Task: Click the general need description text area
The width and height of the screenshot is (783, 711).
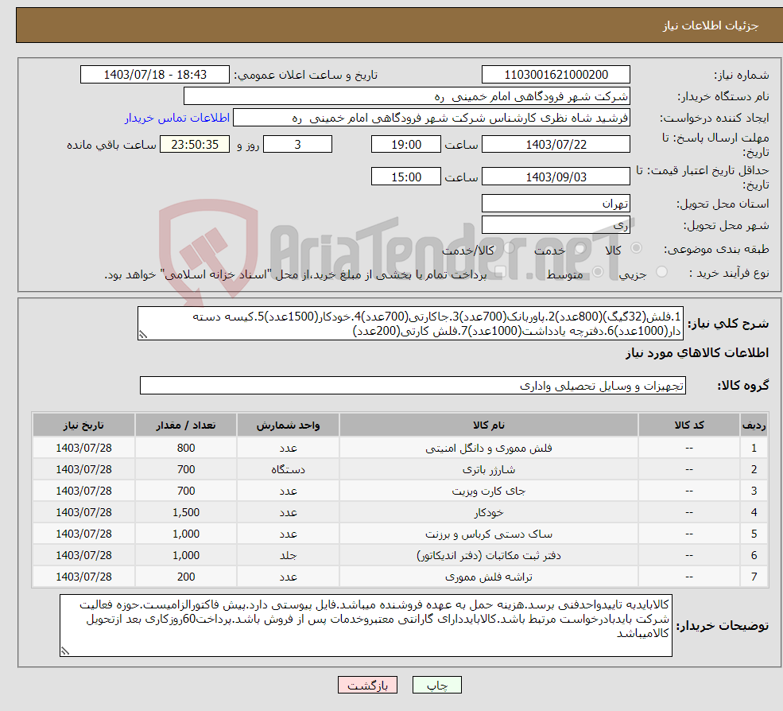Action: coord(410,323)
